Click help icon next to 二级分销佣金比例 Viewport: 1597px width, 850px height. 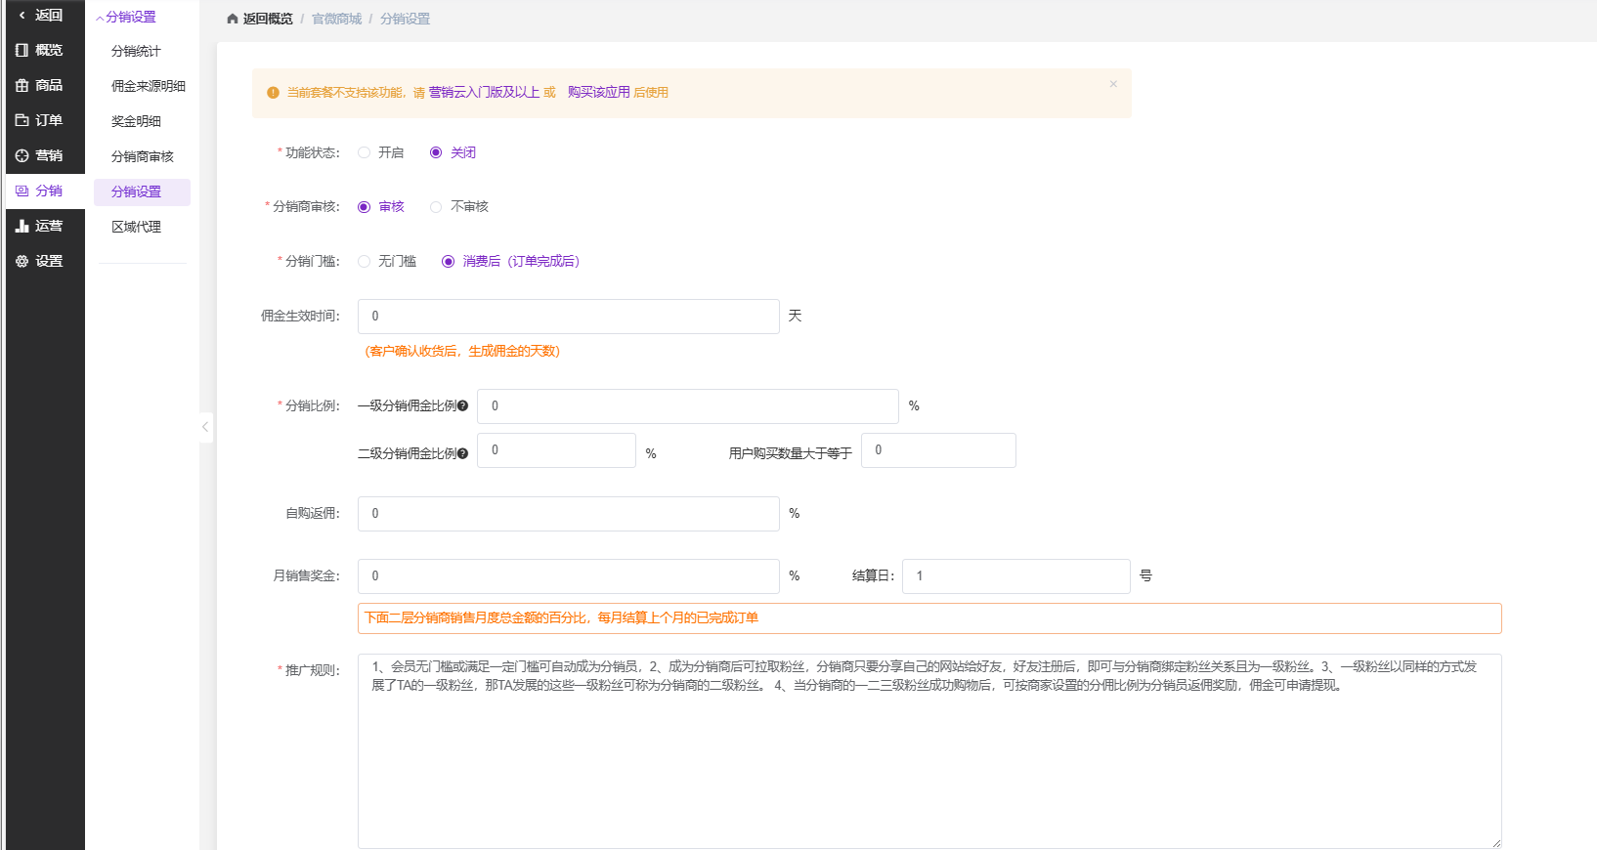click(463, 453)
